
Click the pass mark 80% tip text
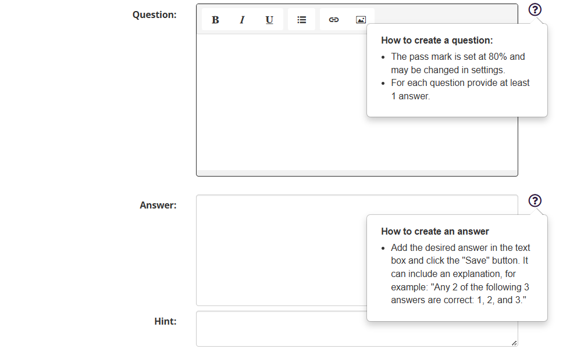click(457, 63)
